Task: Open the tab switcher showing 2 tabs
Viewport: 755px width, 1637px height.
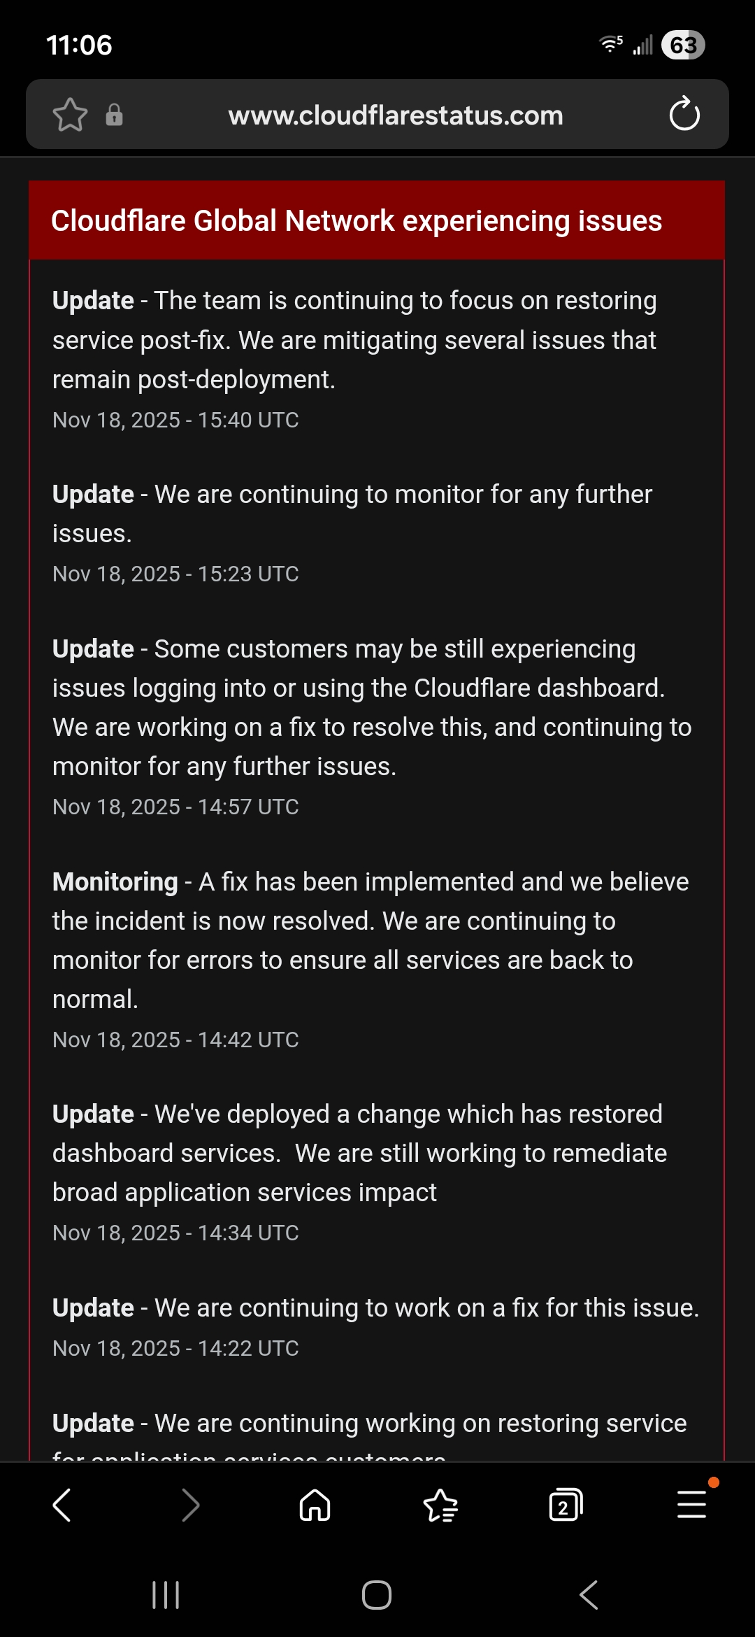Action: coord(566,1505)
